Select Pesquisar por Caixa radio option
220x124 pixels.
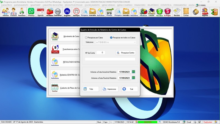86,37
